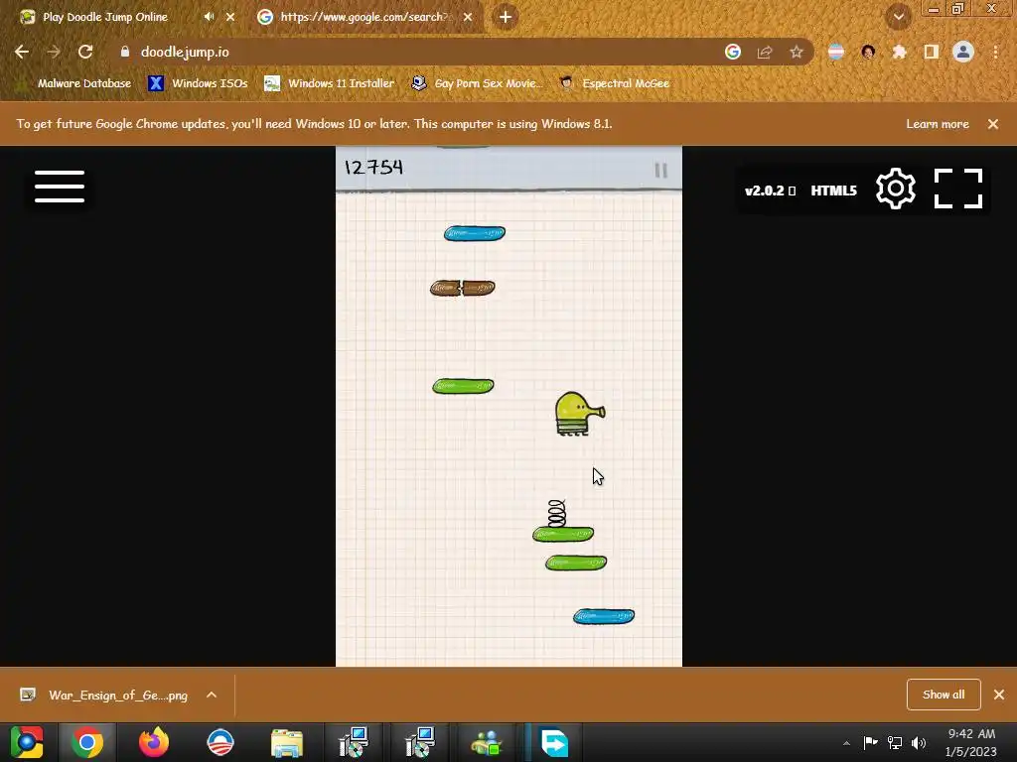Click the brown cracked platform

pyautogui.click(x=463, y=288)
